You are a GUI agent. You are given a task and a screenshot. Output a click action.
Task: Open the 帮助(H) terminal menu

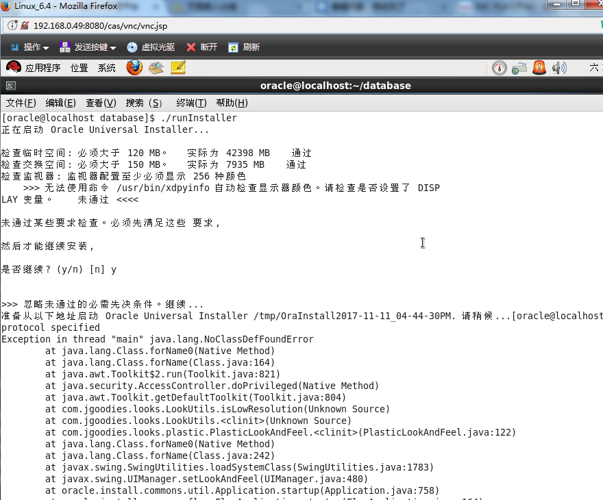coord(232,103)
